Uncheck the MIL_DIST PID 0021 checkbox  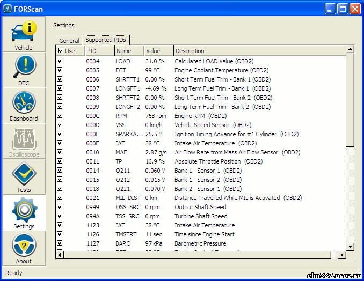[60, 197]
